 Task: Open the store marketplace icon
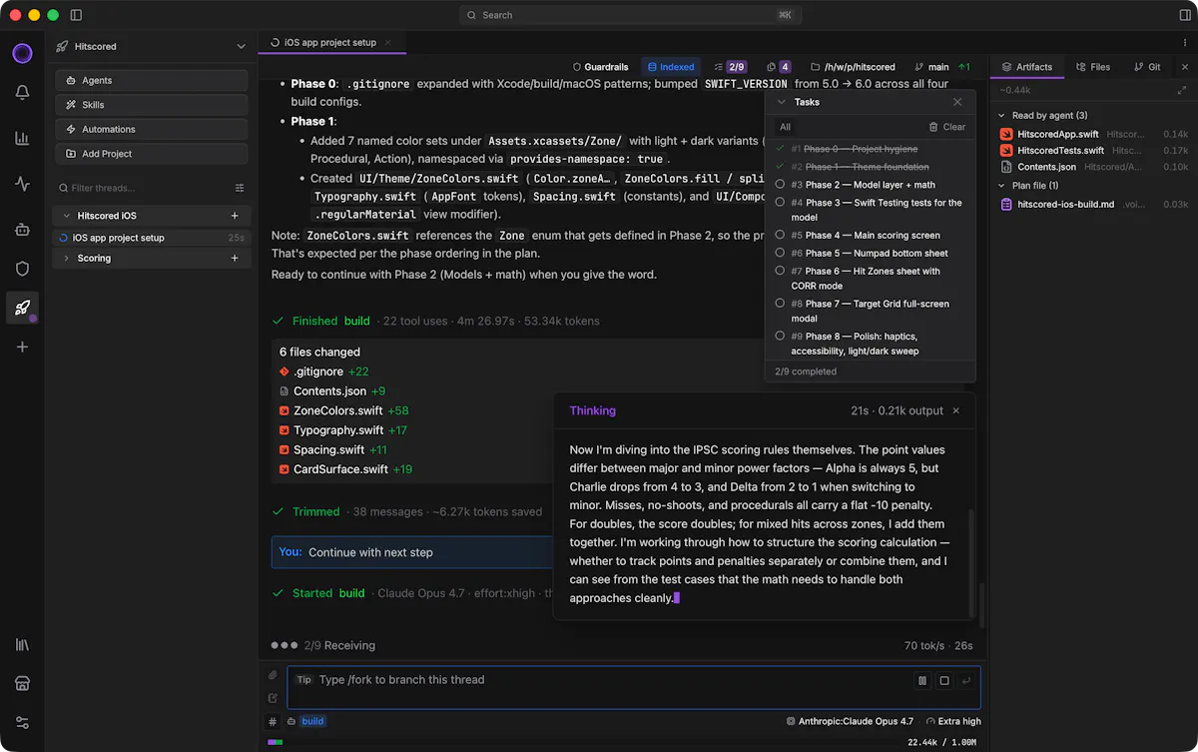tap(22, 684)
